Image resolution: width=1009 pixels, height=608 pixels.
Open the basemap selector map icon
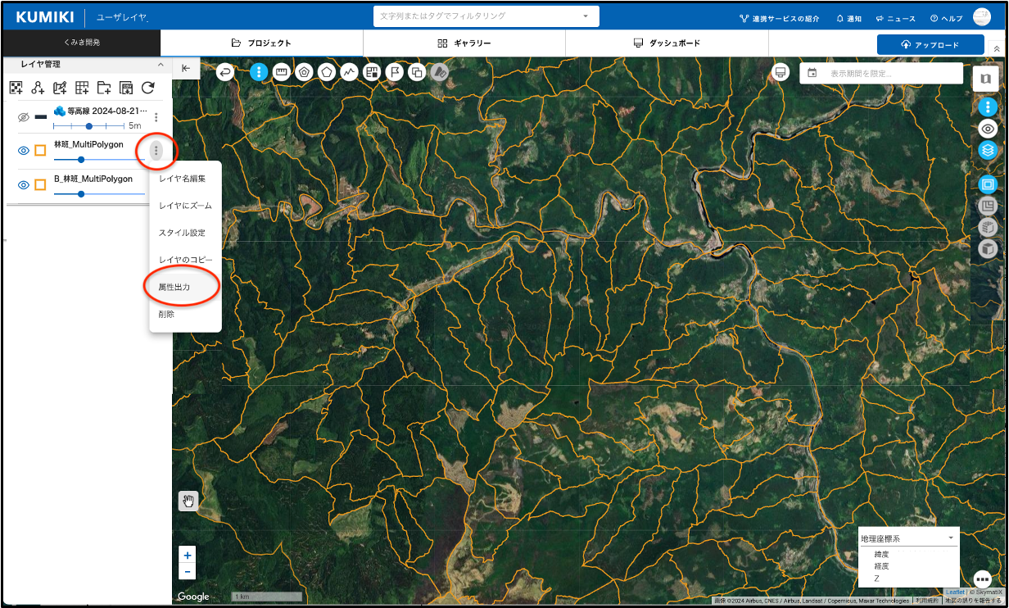pos(985,79)
